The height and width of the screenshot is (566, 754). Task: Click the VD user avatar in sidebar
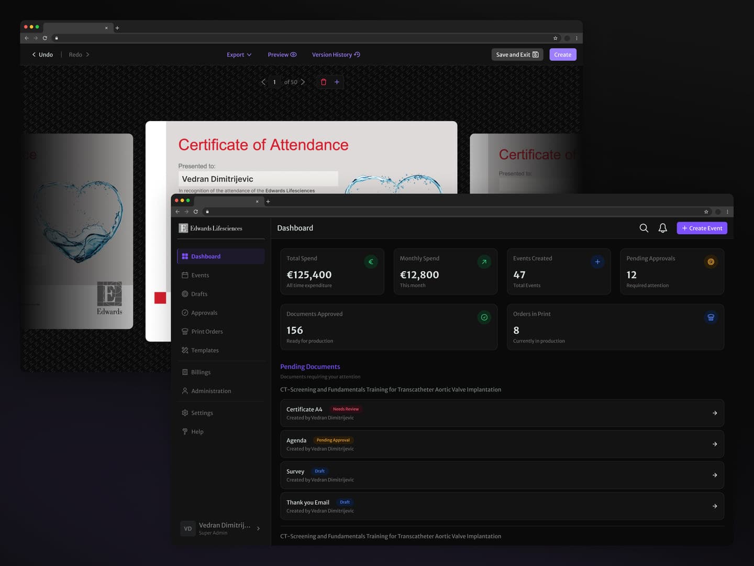(x=188, y=529)
